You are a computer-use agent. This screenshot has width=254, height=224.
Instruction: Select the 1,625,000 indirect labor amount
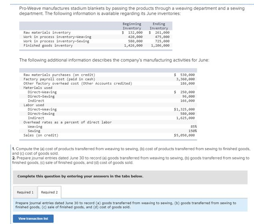tap(186, 118)
